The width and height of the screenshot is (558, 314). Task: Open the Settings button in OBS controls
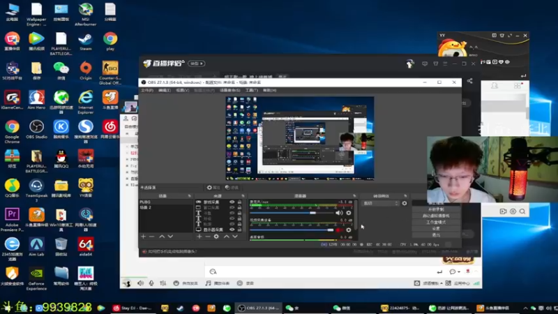point(436,229)
